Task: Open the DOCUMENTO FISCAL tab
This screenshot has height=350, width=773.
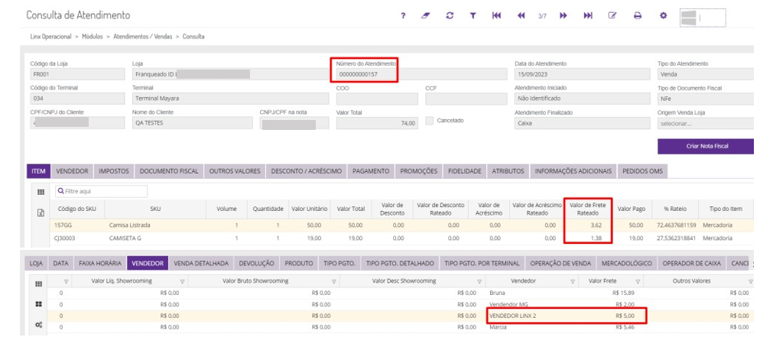Action: click(x=169, y=171)
